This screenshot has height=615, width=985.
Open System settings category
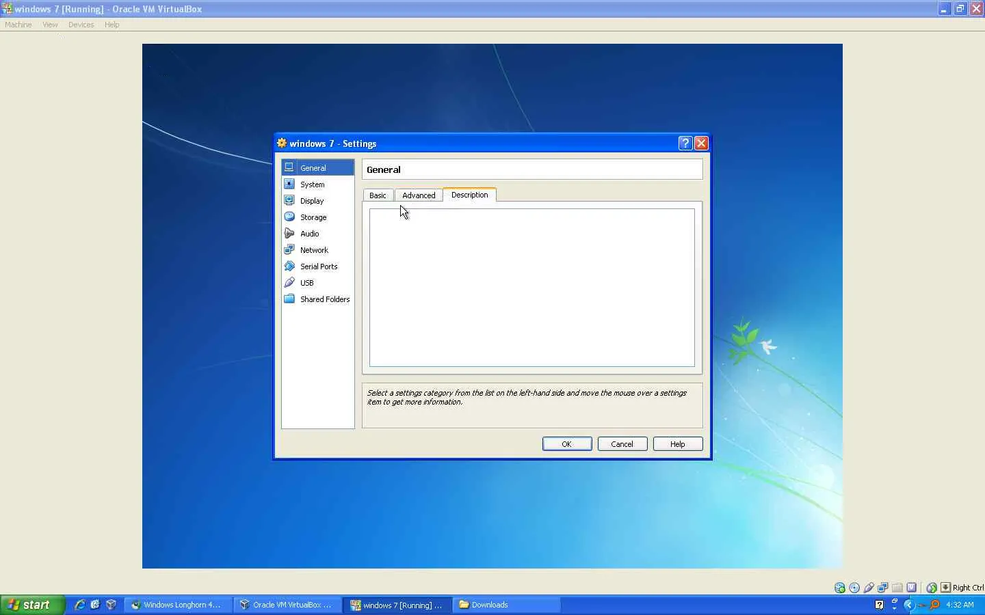[x=318, y=184]
